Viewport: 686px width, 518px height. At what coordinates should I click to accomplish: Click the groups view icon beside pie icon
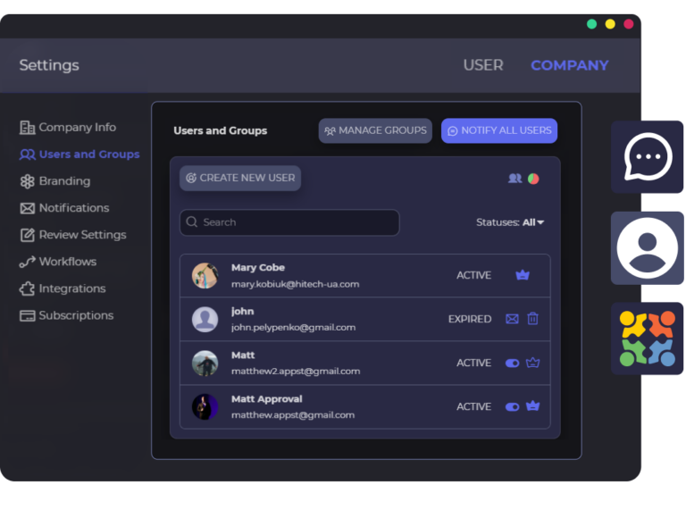click(514, 179)
